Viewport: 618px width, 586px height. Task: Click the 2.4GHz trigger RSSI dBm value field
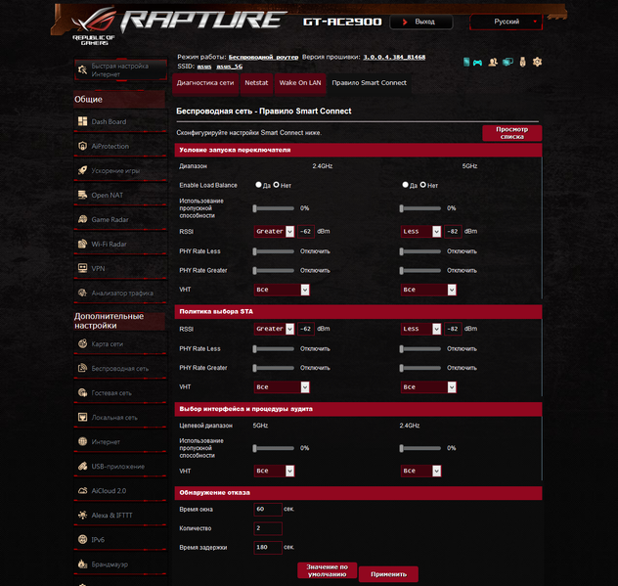click(306, 231)
